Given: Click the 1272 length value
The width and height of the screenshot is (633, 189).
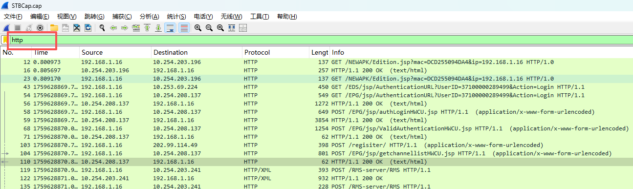Looking at the screenshot, I should 321,104.
